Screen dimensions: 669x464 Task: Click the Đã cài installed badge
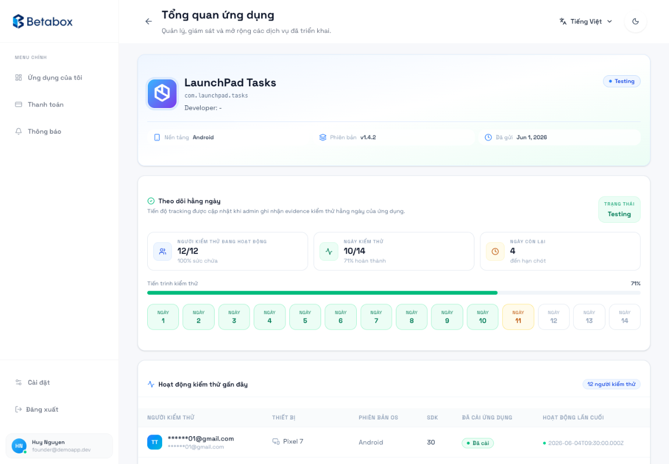click(x=478, y=443)
